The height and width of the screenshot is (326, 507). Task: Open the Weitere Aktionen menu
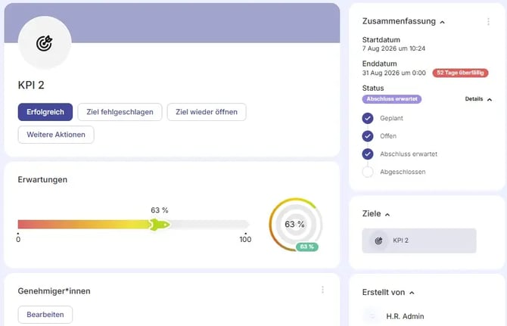coord(56,135)
